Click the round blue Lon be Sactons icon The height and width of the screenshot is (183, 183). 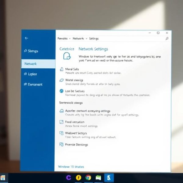tap(62, 91)
